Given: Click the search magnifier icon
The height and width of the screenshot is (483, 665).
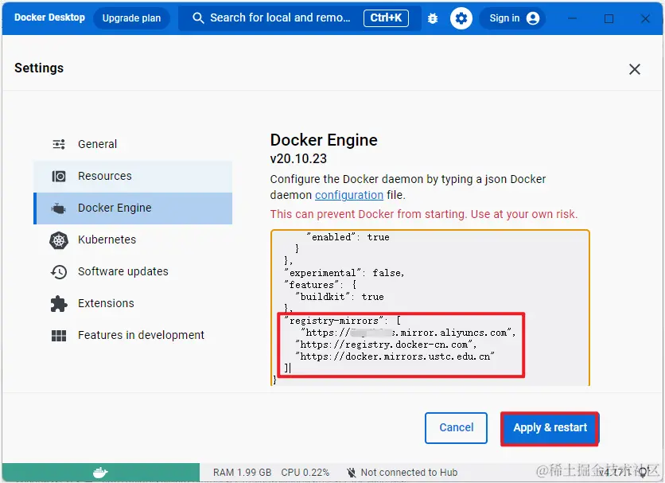Looking at the screenshot, I should (x=198, y=18).
